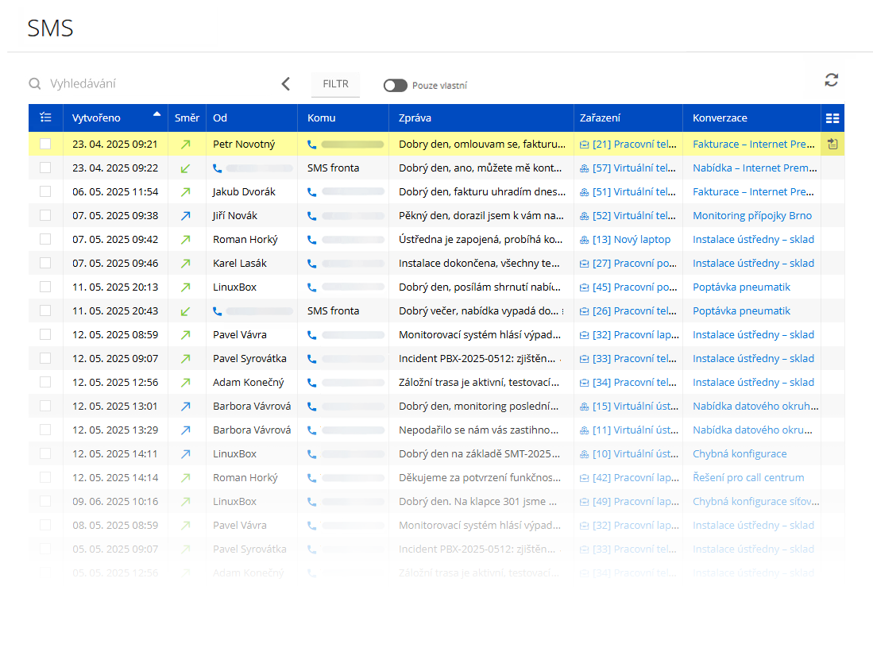This screenshot has height=667, width=873.
Task: Click blue arrow in Barbora Vávrová 13:01 row
Action: [185, 407]
